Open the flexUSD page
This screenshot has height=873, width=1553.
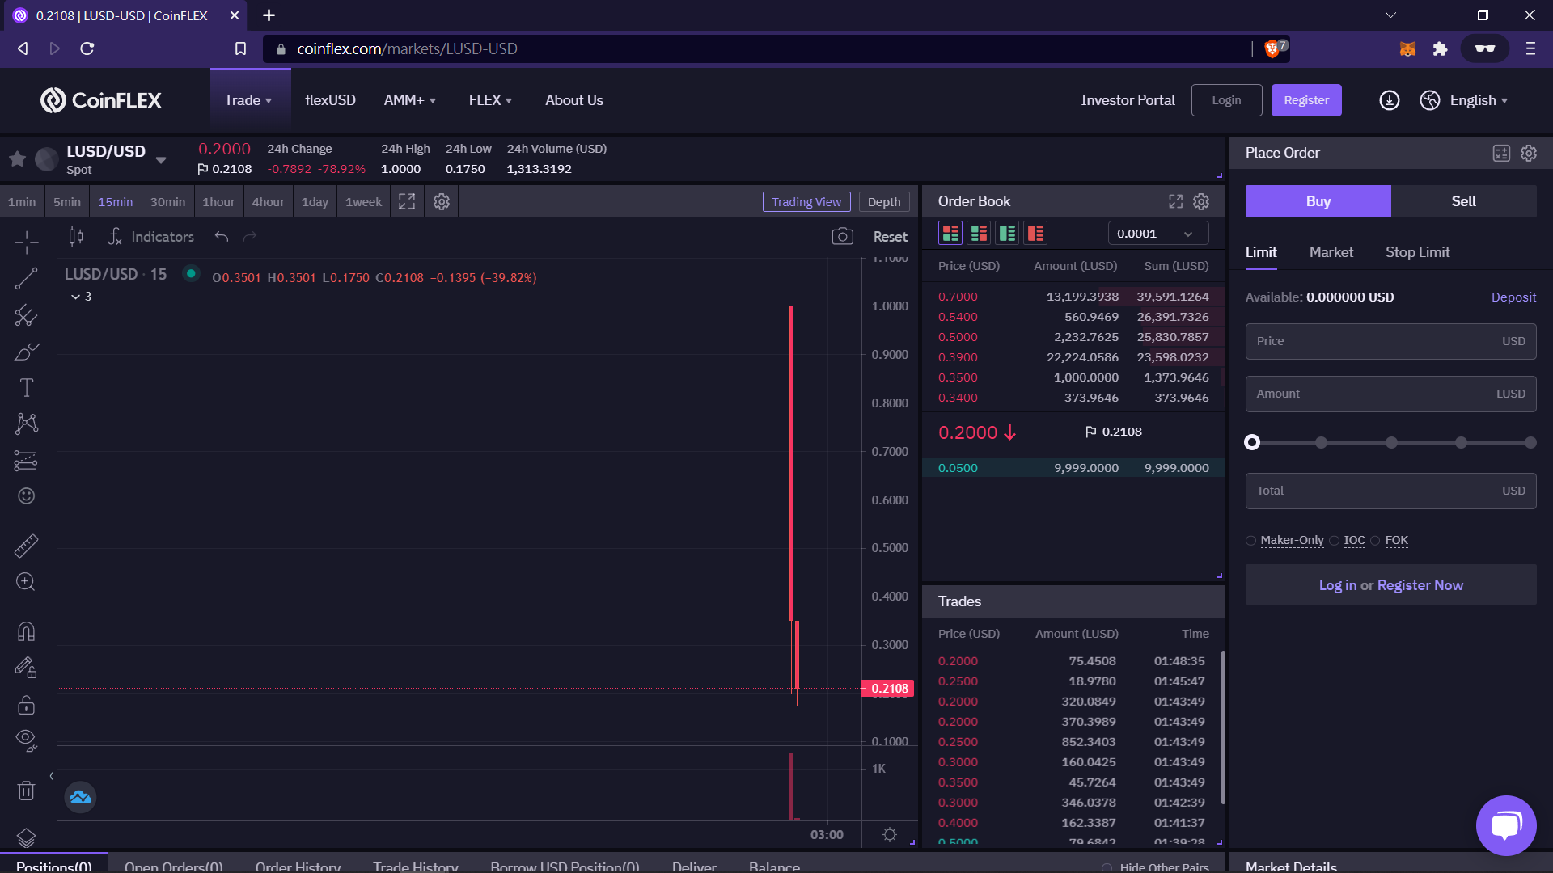[x=330, y=100]
